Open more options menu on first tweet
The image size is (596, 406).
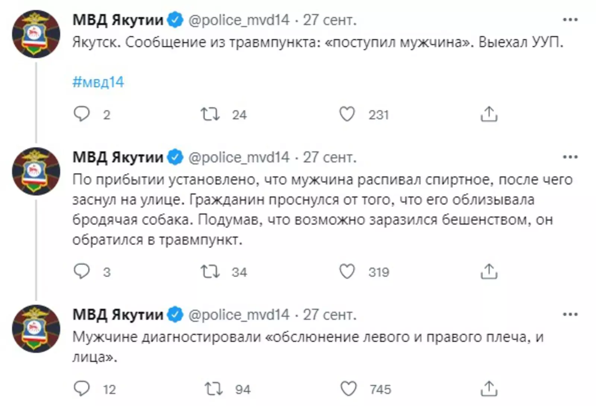pyautogui.click(x=570, y=20)
